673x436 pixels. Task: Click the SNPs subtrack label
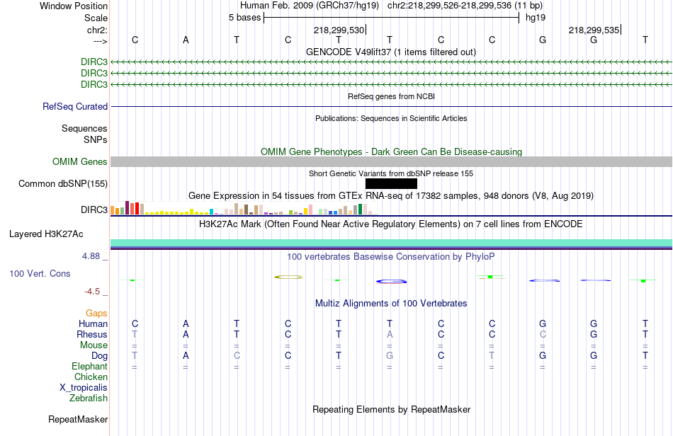click(96, 139)
